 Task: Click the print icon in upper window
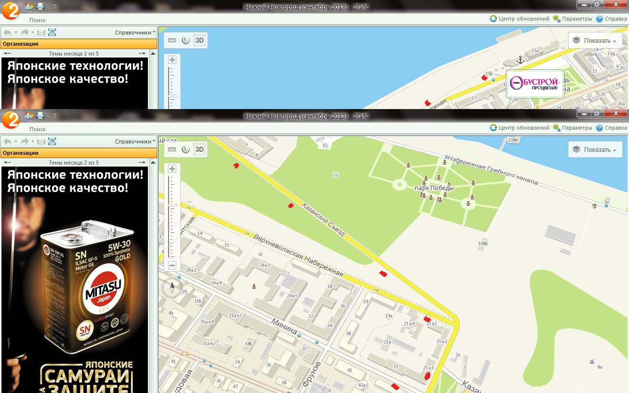point(40,6)
